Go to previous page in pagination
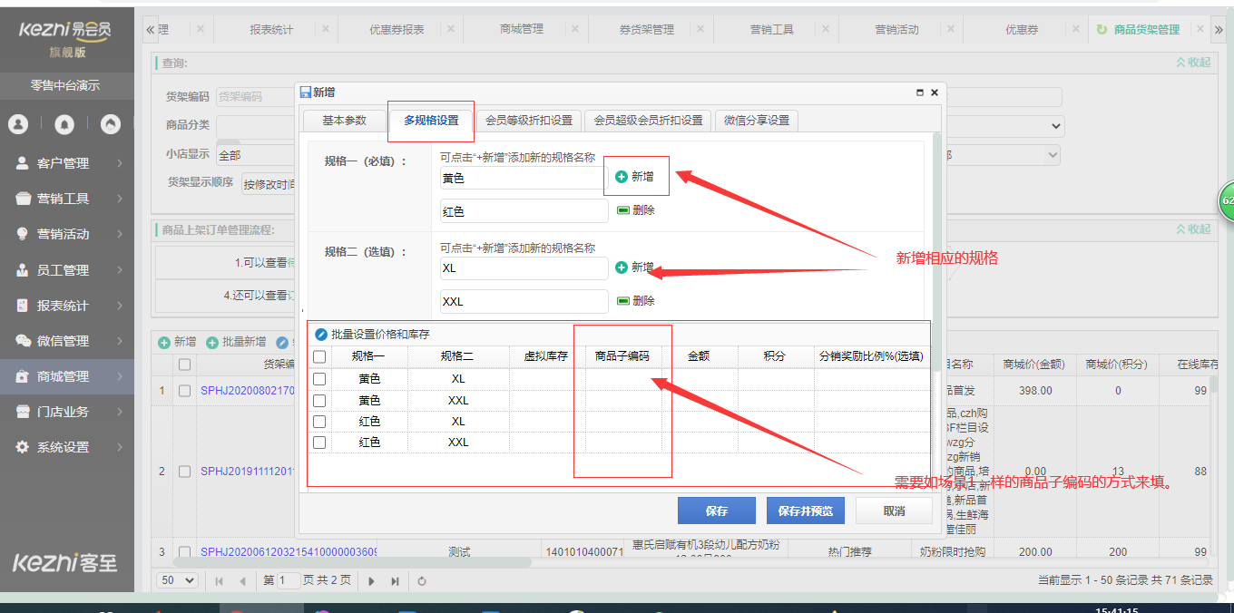Viewport: 1234px width, 613px height. [242, 580]
